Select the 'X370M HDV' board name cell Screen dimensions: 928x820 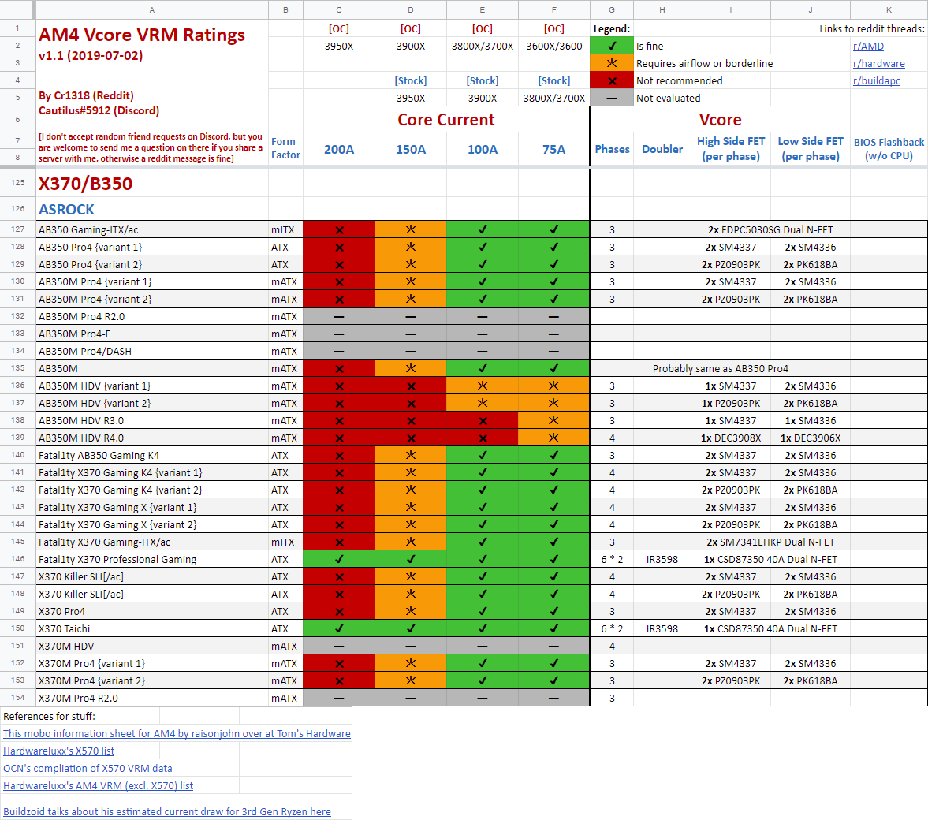[x=152, y=646]
